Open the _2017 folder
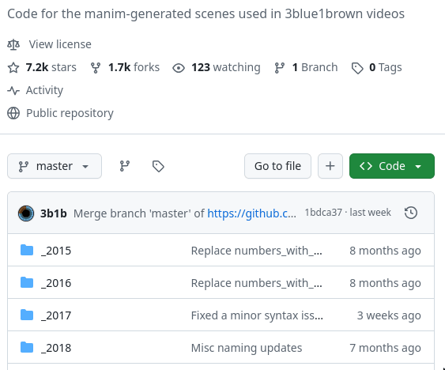 click(56, 315)
